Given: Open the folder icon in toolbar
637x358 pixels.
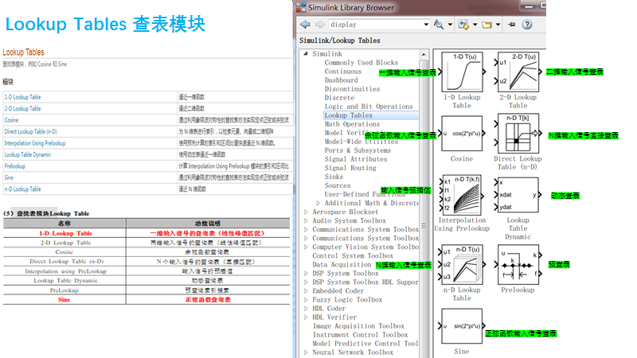Looking at the screenshot, I should point(487,25).
